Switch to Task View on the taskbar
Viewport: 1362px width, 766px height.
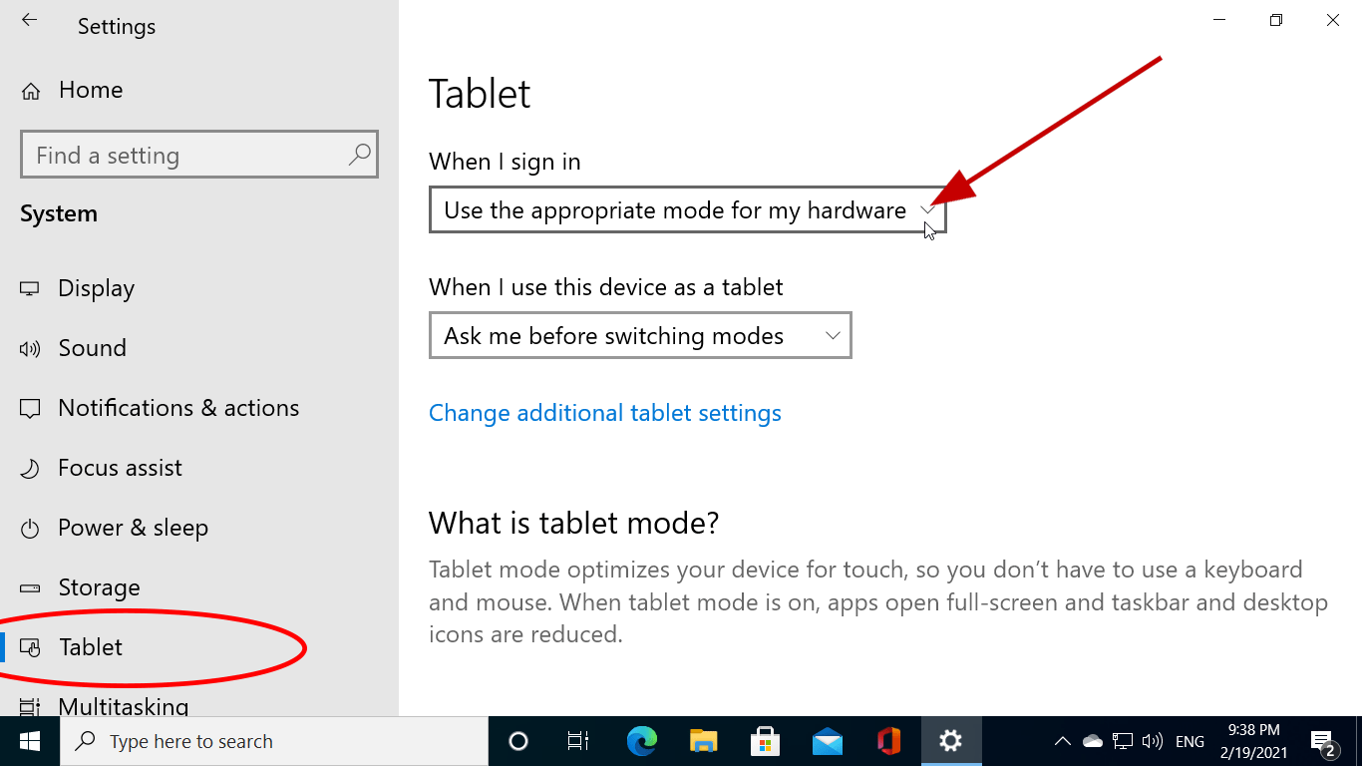(x=579, y=741)
